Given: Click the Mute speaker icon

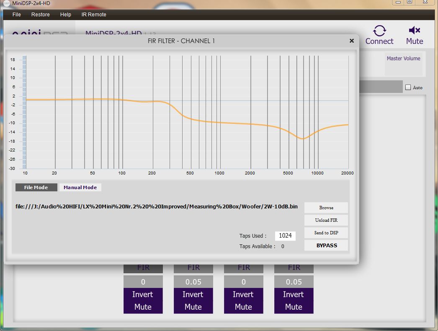Looking at the screenshot, I should pyautogui.click(x=415, y=30).
